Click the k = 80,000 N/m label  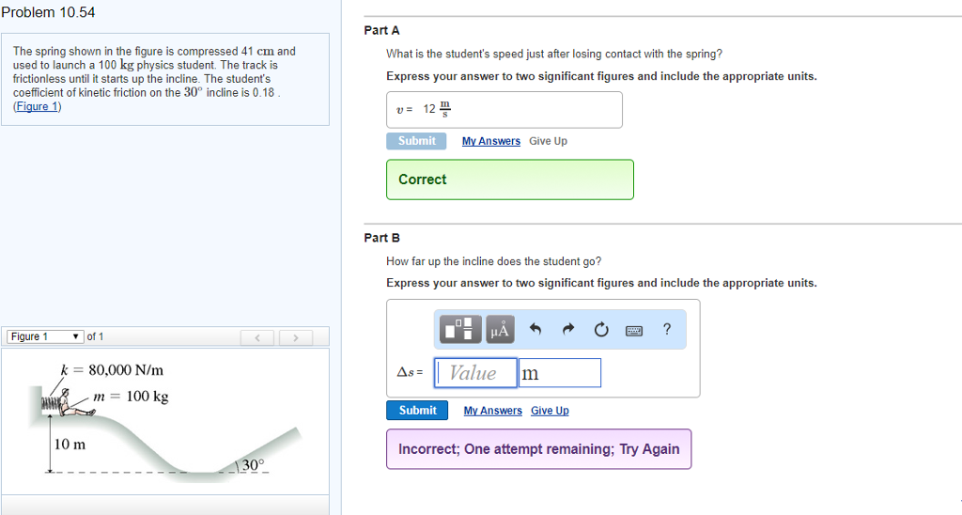[x=112, y=370]
